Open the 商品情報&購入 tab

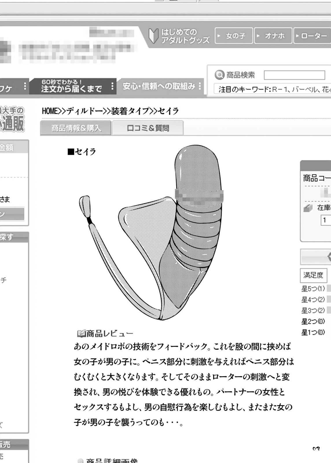(x=76, y=128)
